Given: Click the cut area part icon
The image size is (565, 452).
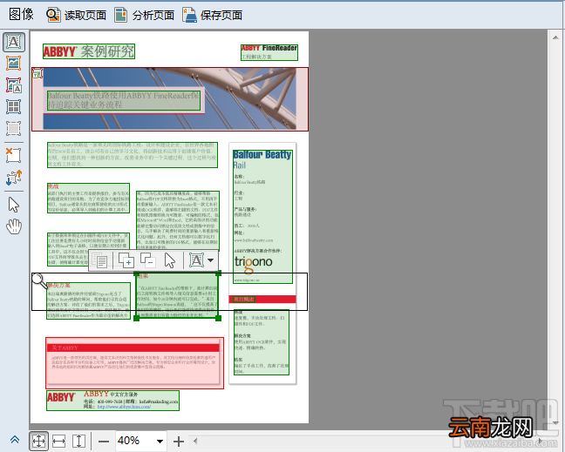Looking at the screenshot, I should click(148, 260).
